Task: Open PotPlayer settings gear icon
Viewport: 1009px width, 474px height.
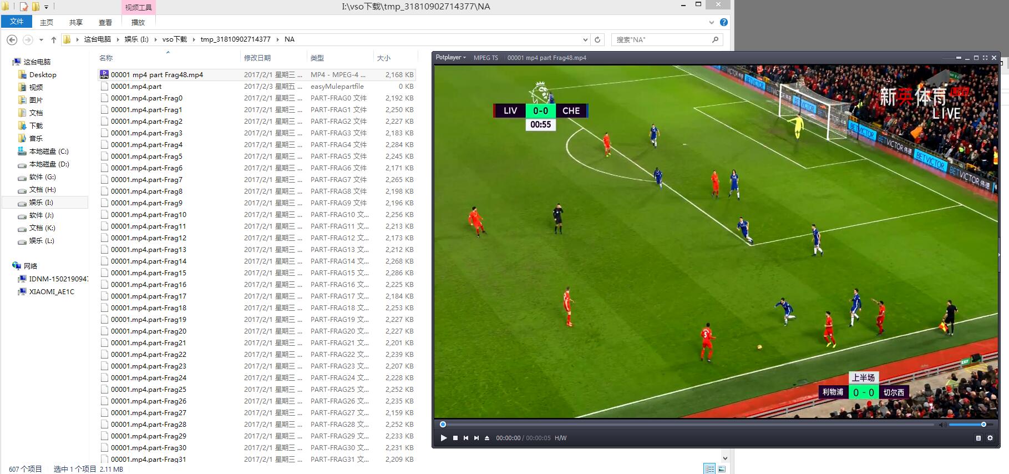Action: coord(990,438)
